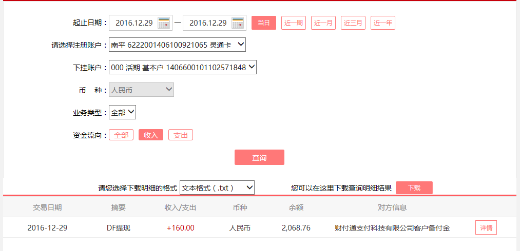Click the 查询 search button
This screenshot has height=251, width=520.
coord(259,158)
